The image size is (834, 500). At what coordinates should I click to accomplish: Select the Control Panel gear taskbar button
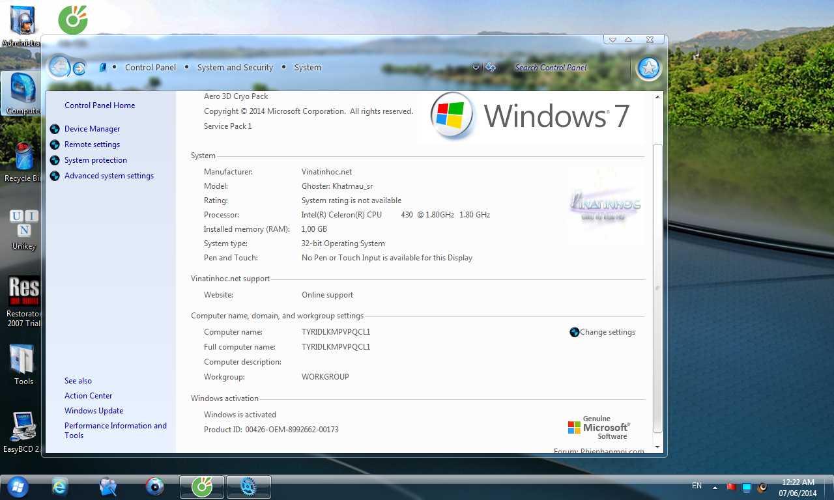tap(248, 486)
